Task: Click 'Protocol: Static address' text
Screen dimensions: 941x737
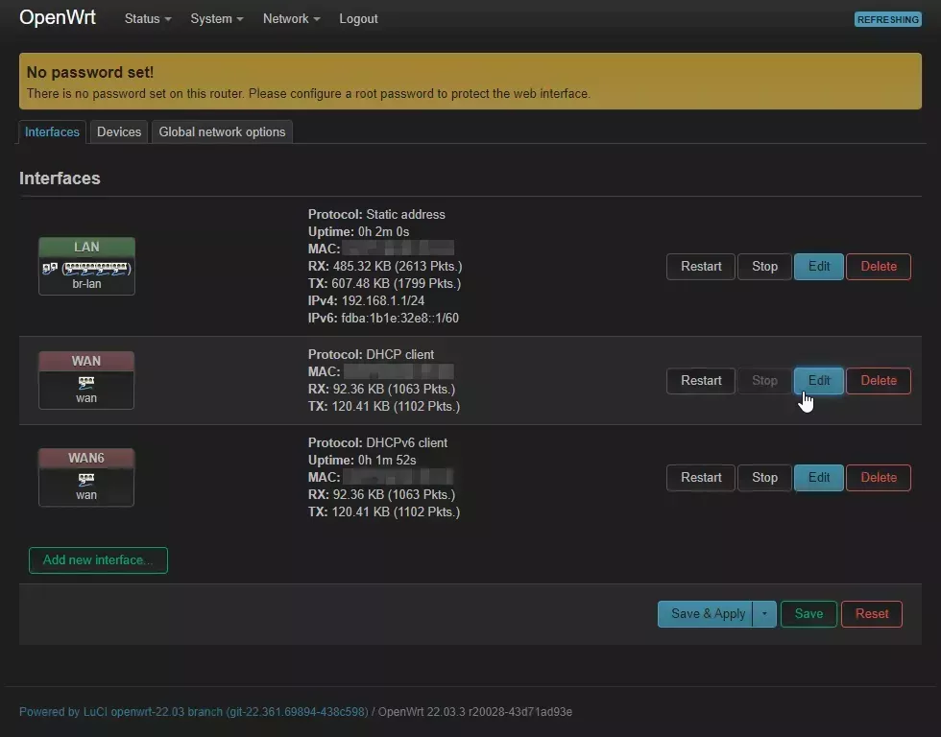Action: [376, 215]
